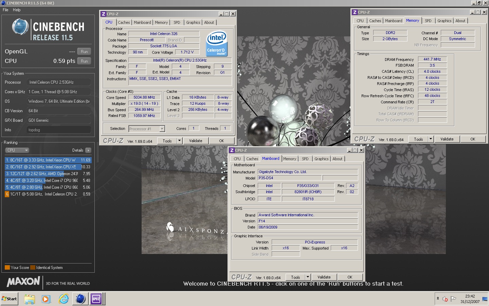Click Tools button in top-right CPU-Z
Image resolution: width=489 pixels, height=306 pixels.
418,139
